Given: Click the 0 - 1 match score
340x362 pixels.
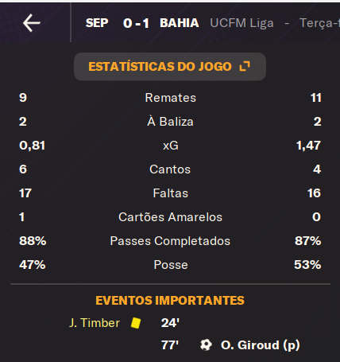Looking at the screenshot, I should coord(136,23).
